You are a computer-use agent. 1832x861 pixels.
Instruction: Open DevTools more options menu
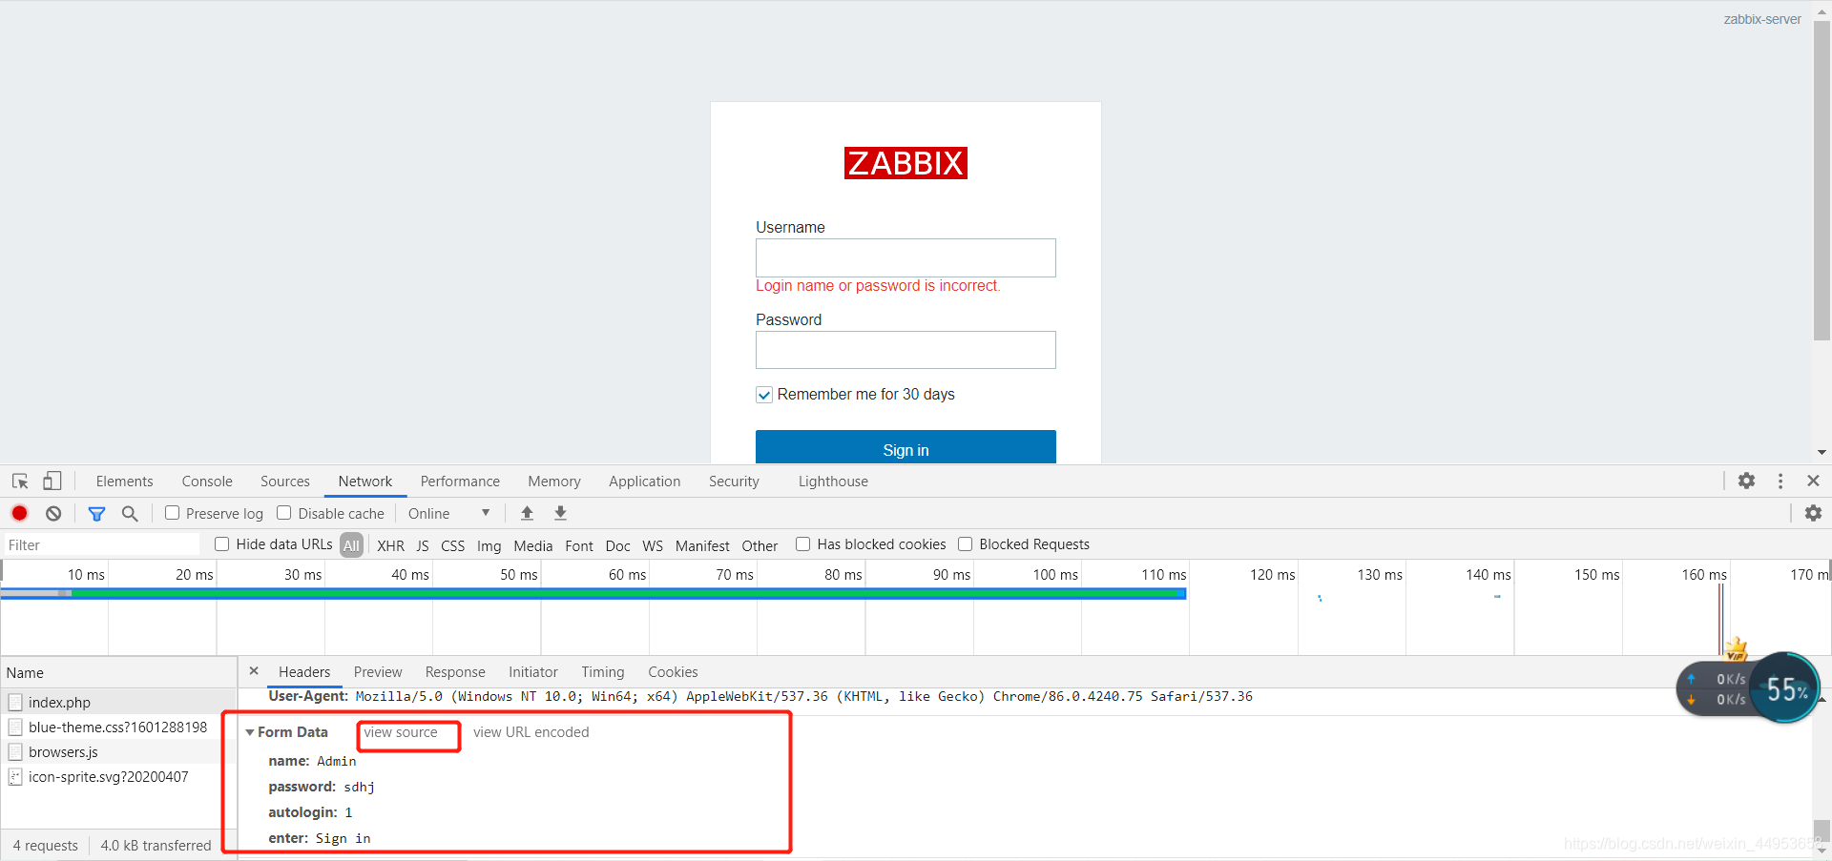pyautogui.click(x=1780, y=481)
